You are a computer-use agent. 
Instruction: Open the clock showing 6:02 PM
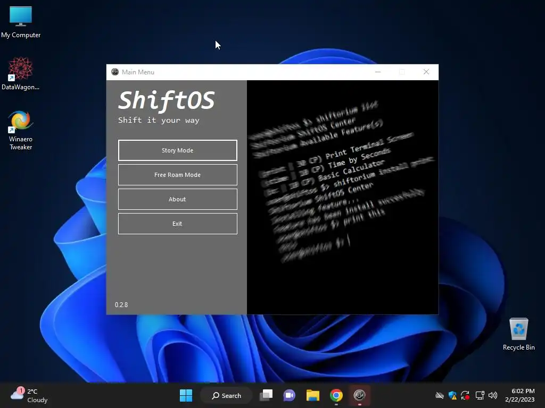point(519,395)
